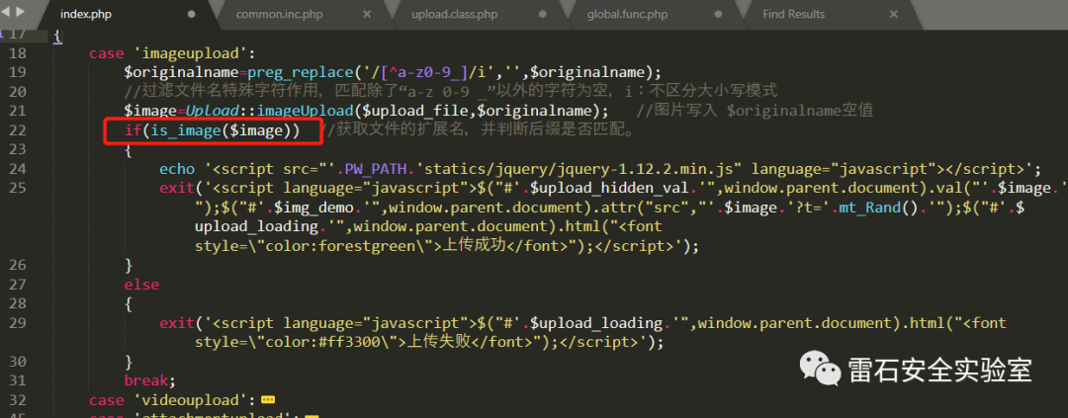Click the $originalname variable starting line 19
The image size is (1068, 418).
[182, 72]
